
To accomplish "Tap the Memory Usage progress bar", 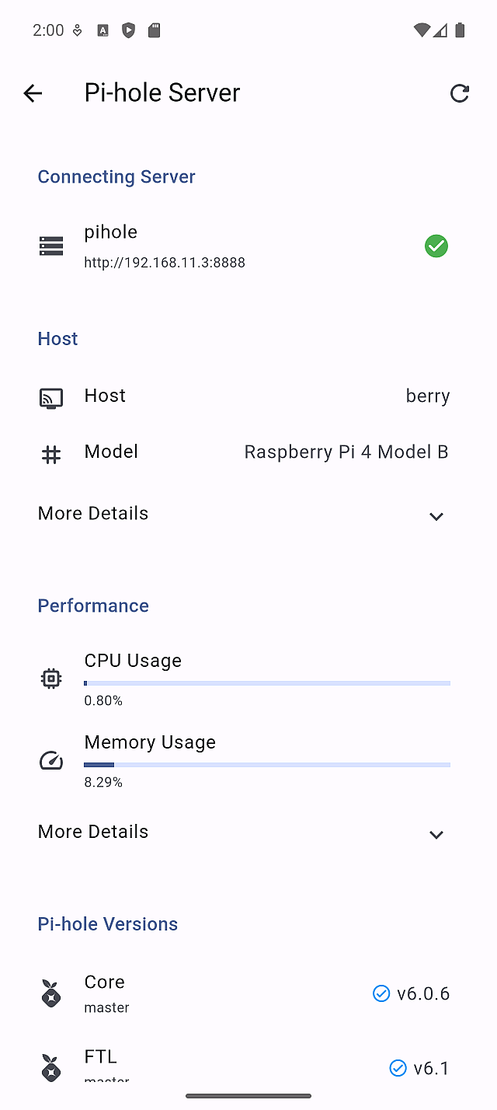I will coord(267,765).
